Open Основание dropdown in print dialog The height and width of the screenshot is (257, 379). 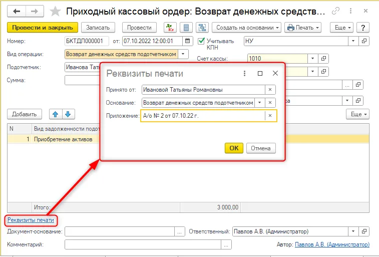click(260, 103)
